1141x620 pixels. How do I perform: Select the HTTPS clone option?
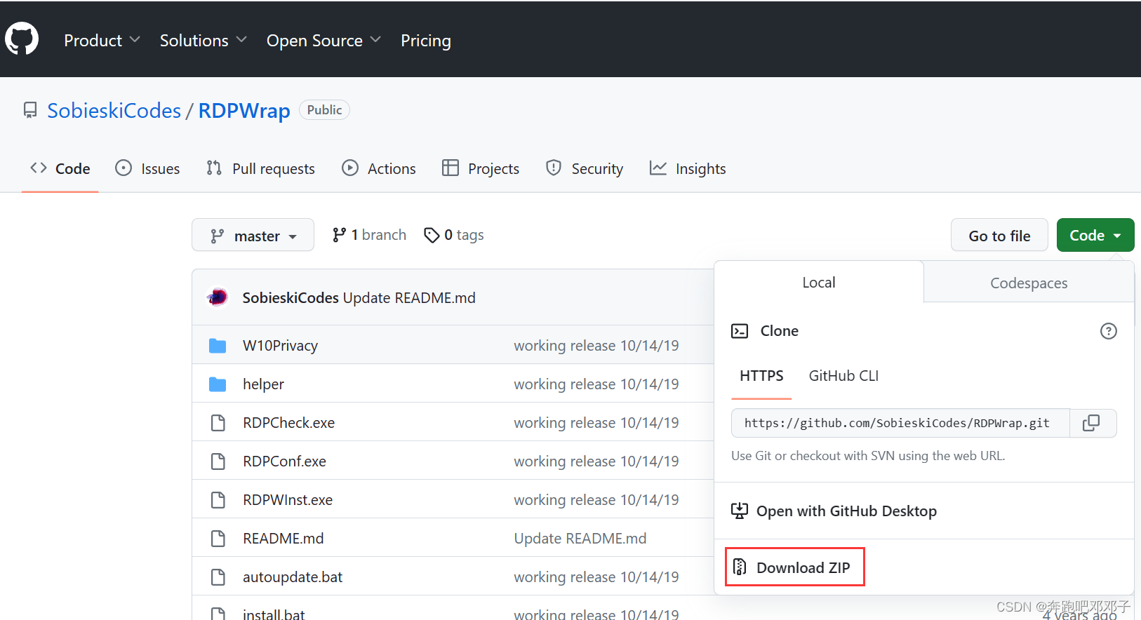761,376
